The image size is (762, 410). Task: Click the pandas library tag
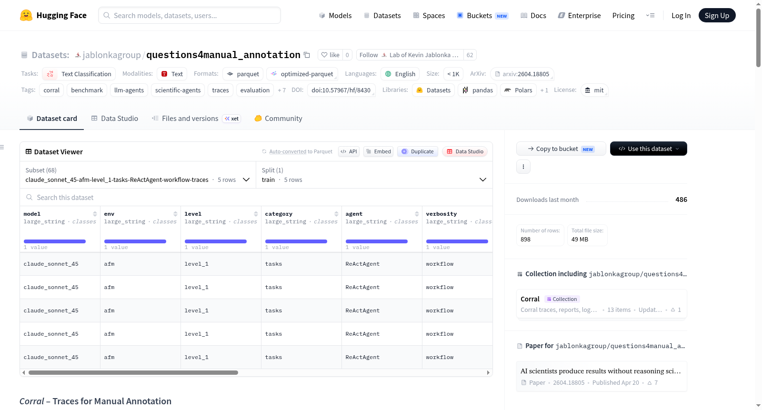[x=477, y=90]
